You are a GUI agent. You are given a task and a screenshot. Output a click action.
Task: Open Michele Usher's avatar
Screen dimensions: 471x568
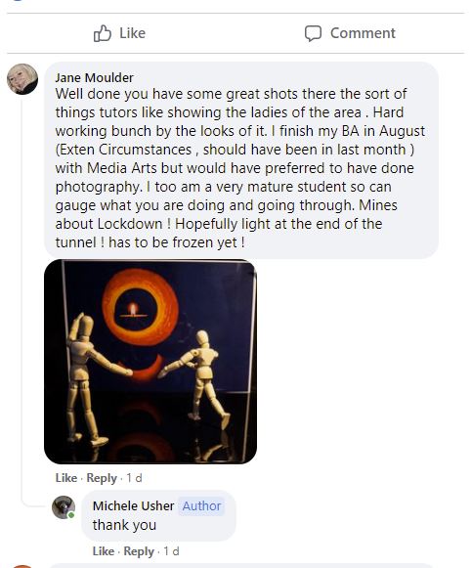pyautogui.click(x=64, y=507)
